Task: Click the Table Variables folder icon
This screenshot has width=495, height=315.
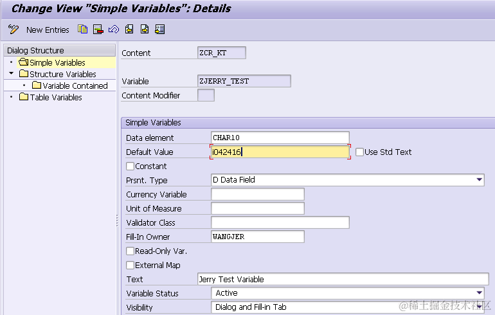Action: click(x=24, y=96)
